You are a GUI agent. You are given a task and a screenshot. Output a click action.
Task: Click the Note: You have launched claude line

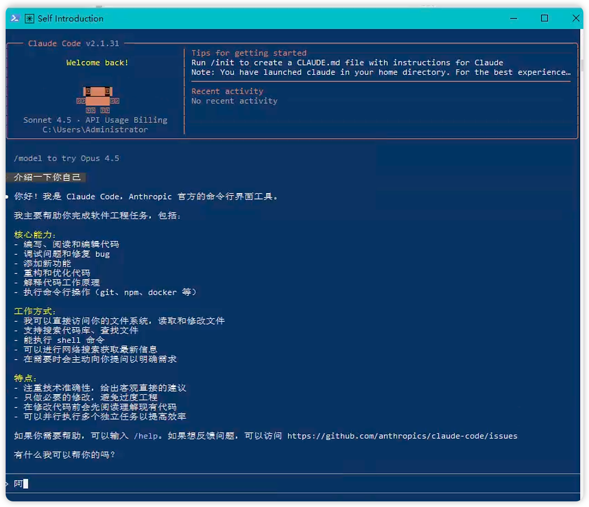pyautogui.click(x=381, y=72)
